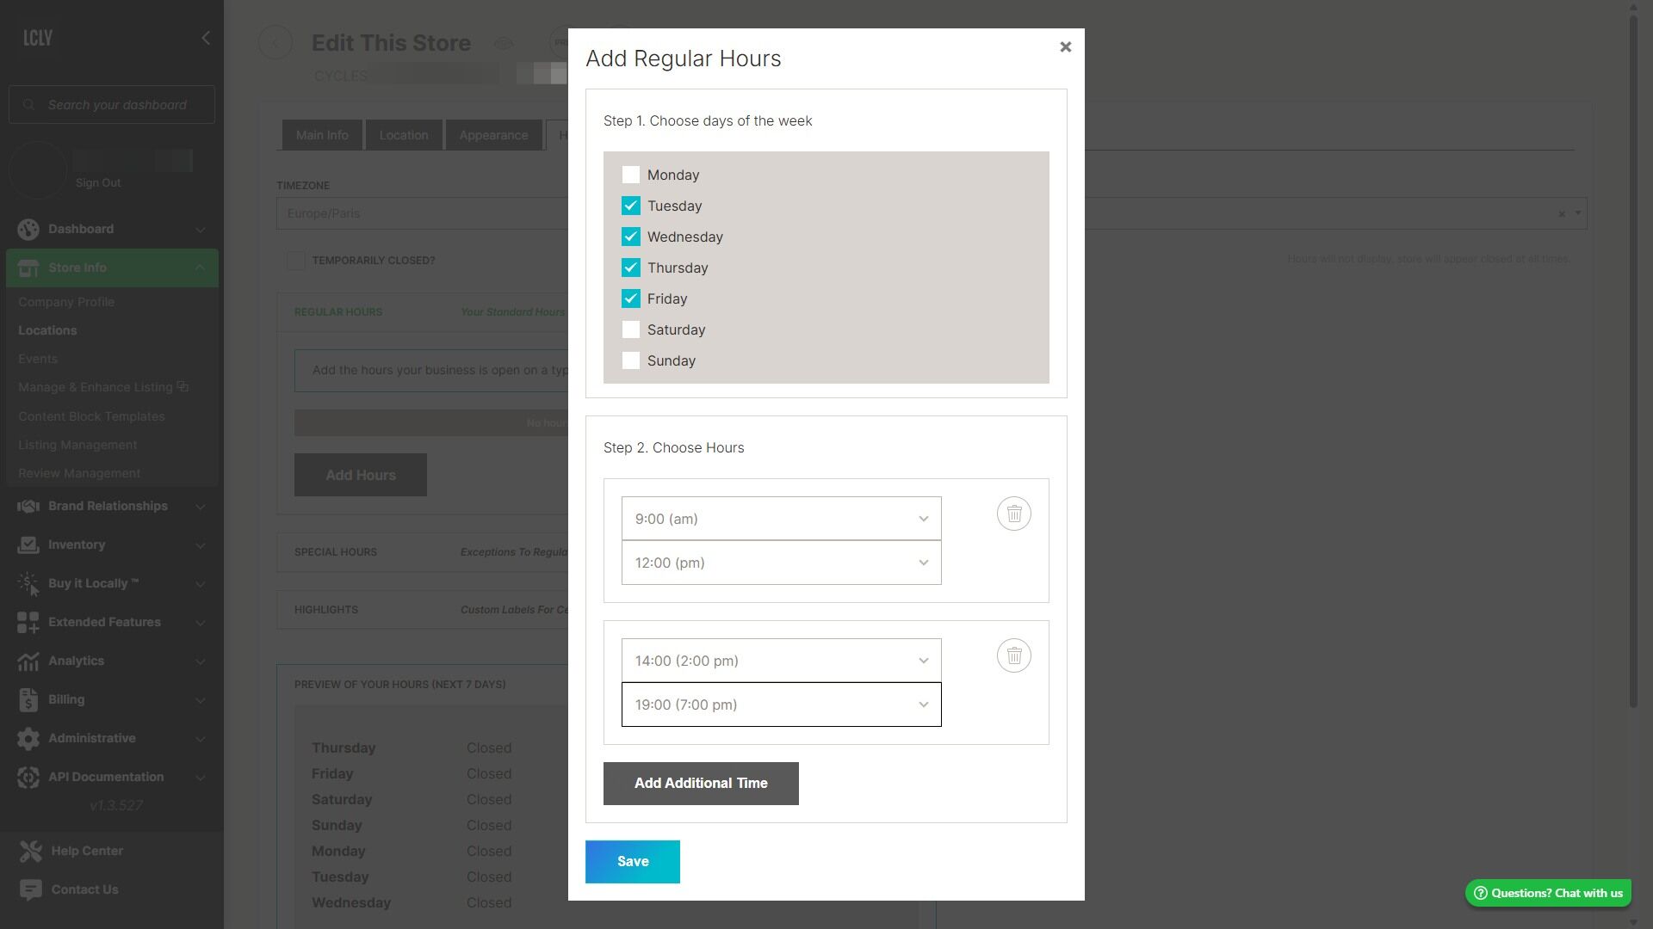This screenshot has width=1653, height=929.
Task: Click the Contact Us chat icon
Action: [x=31, y=889]
